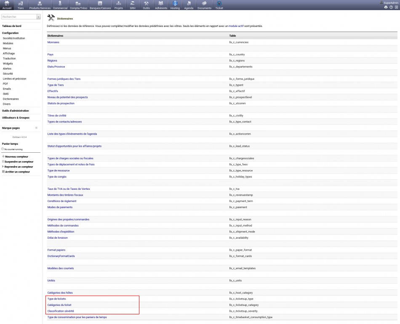Image resolution: width=400 pixels, height=324 pixels.
Task: Expand the Marque-pages bookmarks menu
Action: tap(36, 128)
